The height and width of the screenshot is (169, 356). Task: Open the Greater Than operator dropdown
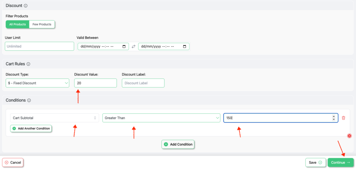[x=161, y=118]
